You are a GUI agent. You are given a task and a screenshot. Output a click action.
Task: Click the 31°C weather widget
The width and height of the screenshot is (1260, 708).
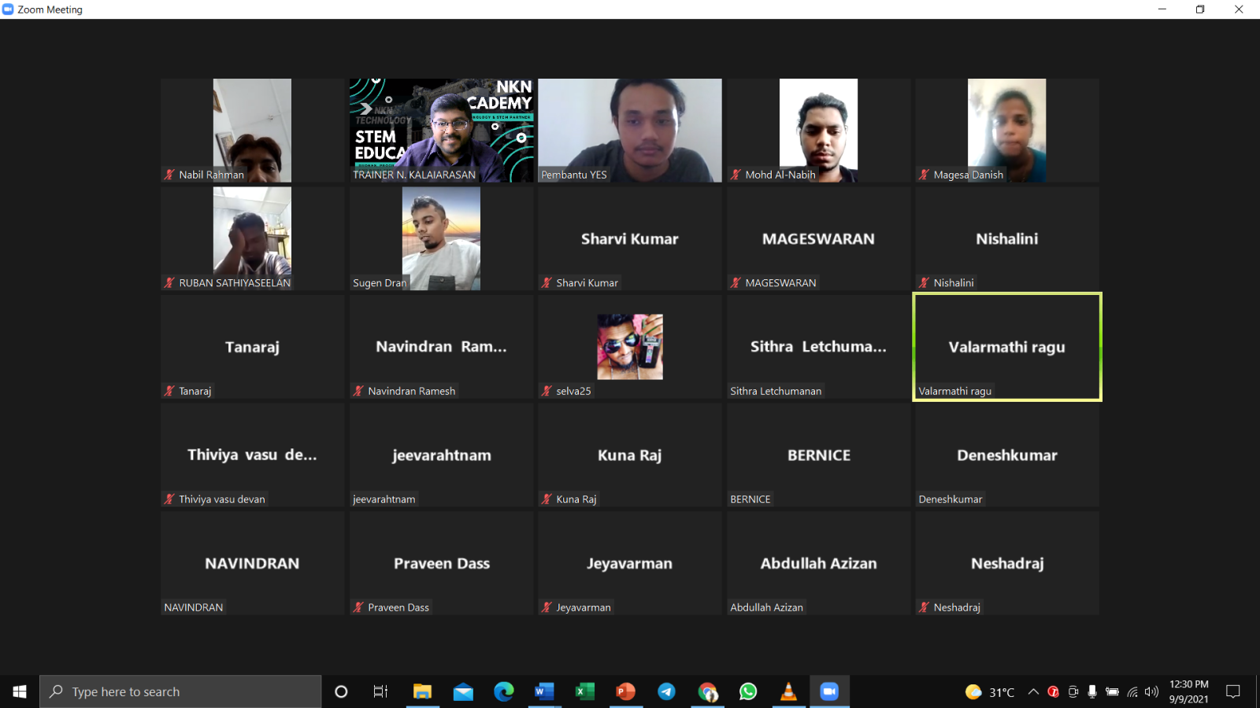[990, 691]
